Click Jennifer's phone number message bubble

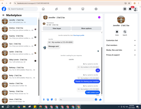click(60, 42)
